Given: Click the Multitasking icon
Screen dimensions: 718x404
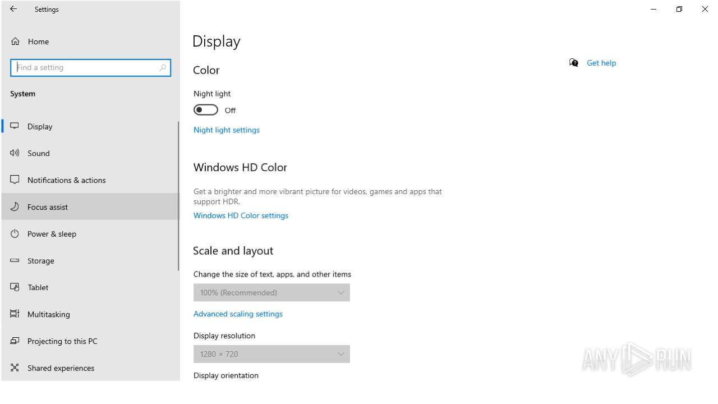Looking at the screenshot, I should [15, 314].
